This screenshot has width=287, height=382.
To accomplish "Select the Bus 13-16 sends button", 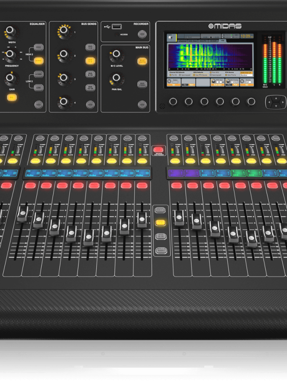I will (90, 87).
